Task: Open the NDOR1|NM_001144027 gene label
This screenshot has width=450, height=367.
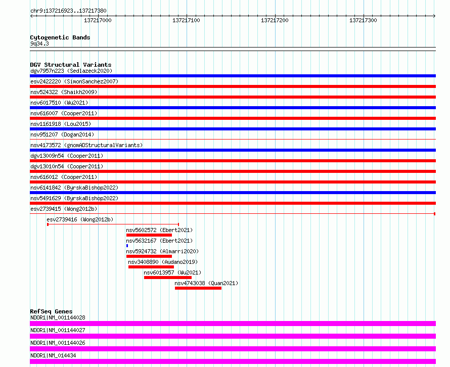Action: (58, 330)
